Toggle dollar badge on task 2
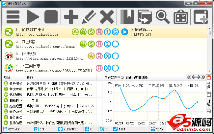 [x=91, y=44]
